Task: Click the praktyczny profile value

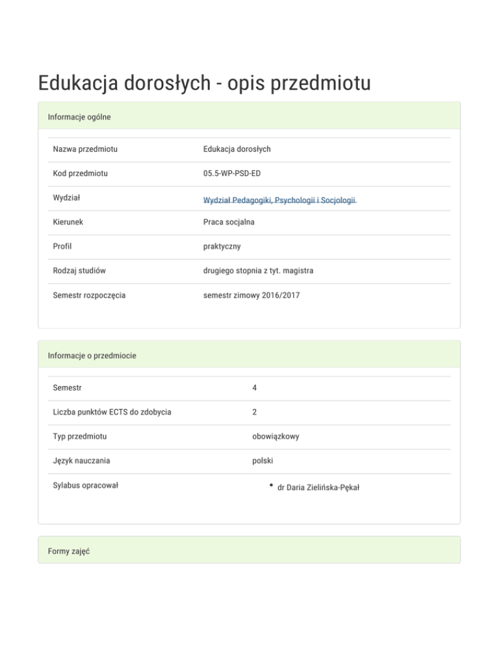Action: click(222, 246)
